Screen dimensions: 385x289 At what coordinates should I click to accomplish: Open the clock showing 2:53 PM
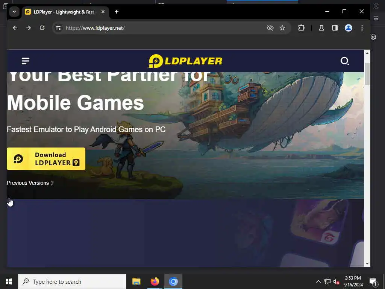click(353, 281)
